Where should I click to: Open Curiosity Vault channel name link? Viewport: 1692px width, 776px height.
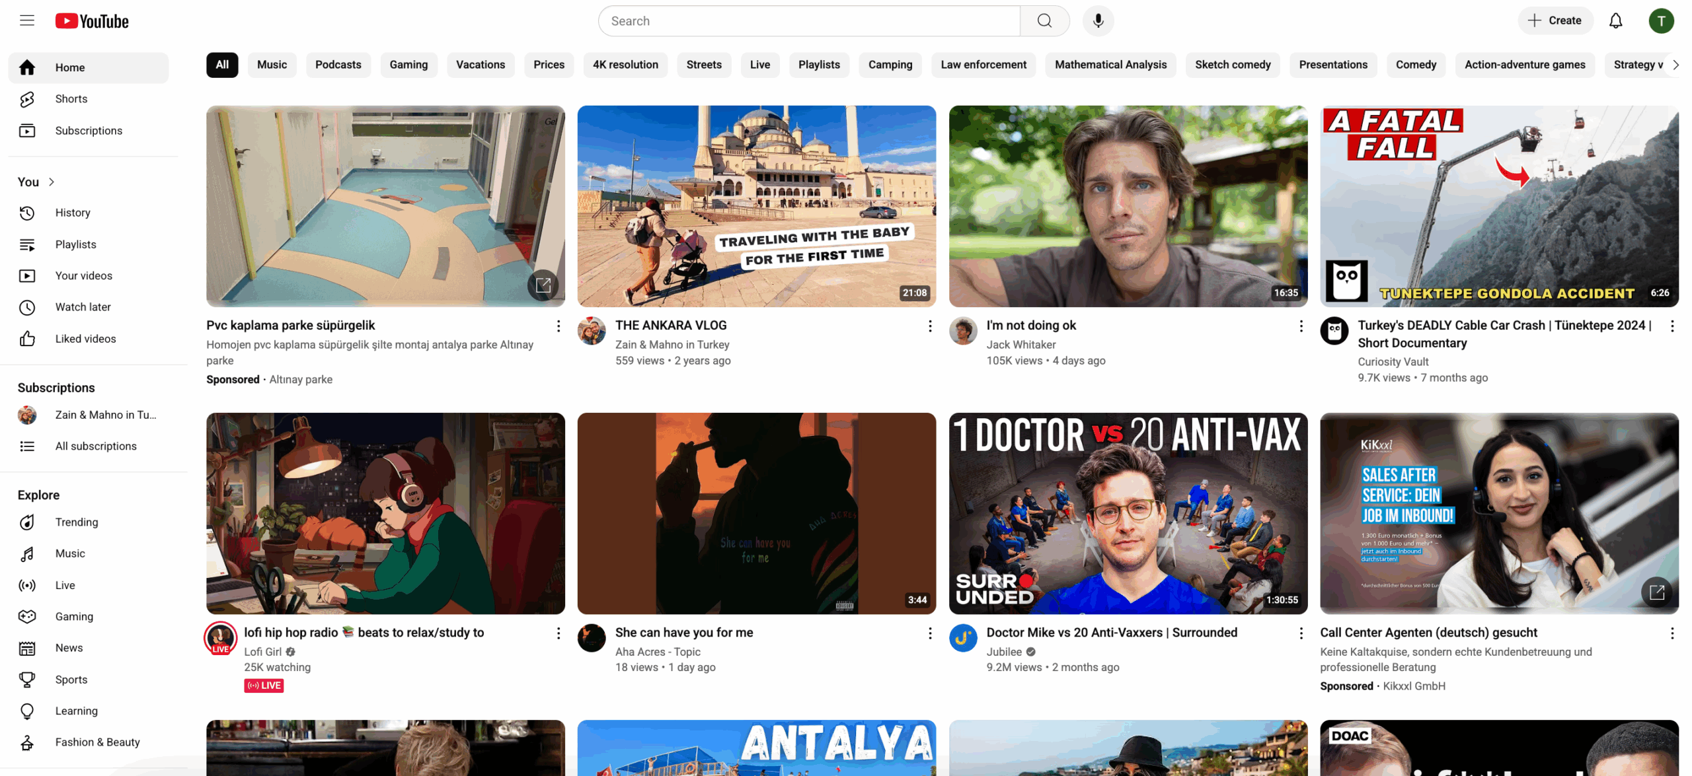click(x=1393, y=362)
